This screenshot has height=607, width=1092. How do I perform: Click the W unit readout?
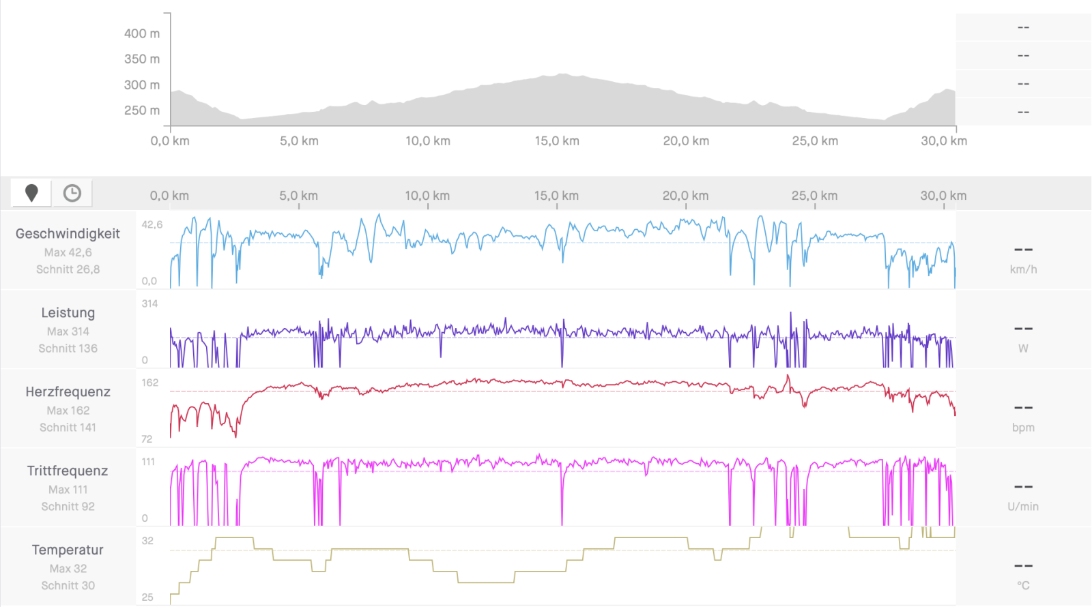coord(1023,349)
